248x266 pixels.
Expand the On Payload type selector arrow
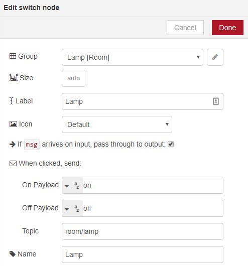pos(67,186)
